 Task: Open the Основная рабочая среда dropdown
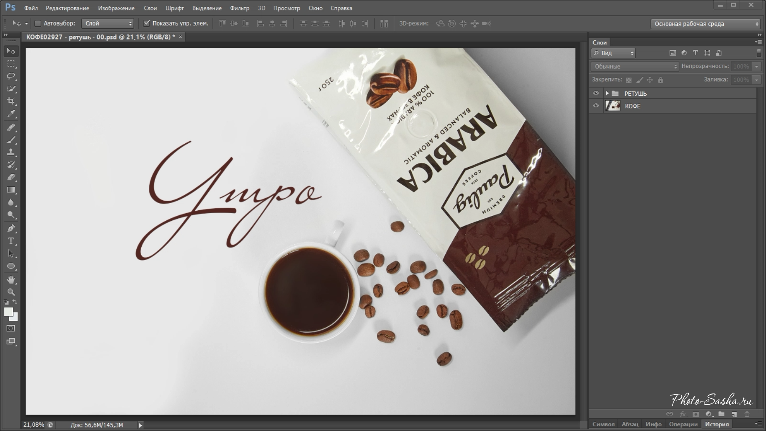705,24
